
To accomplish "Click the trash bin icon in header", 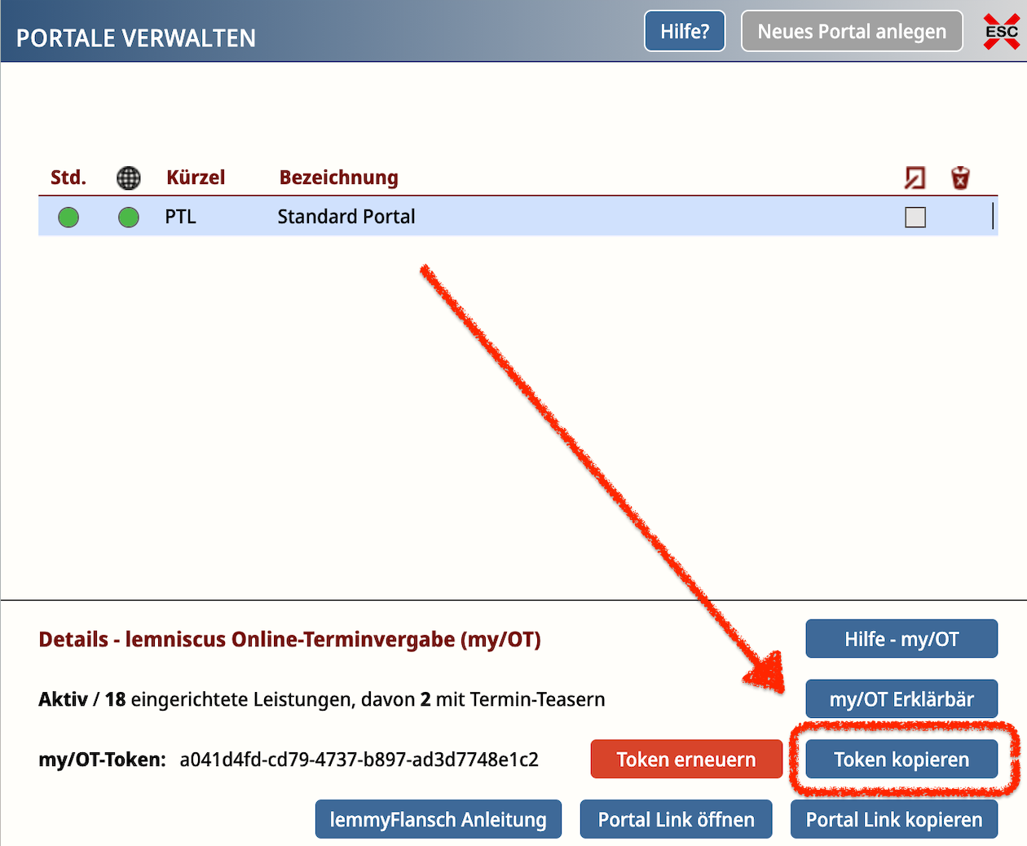I will point(960,178).
